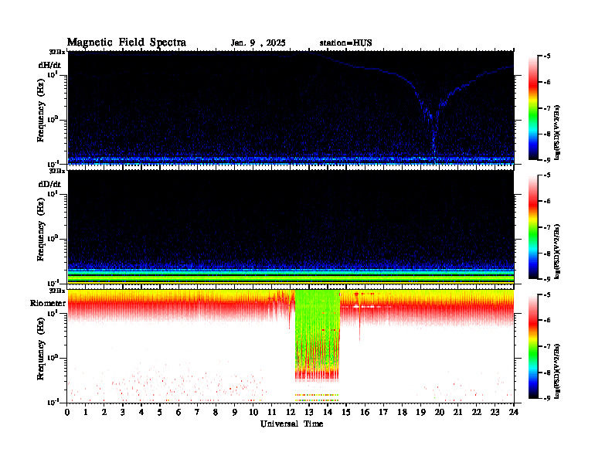The image size is (612, 473).
Task: Click the "-8" value on Riometer color bar
Action: [547, 372]
